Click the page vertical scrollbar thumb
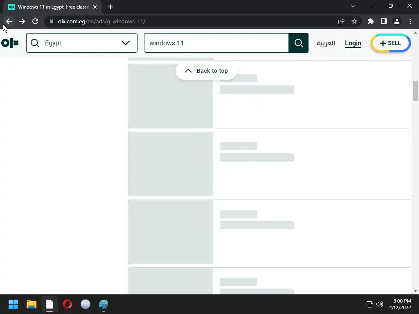This screenshot has height=314, width=419. (x=415, y=91)
